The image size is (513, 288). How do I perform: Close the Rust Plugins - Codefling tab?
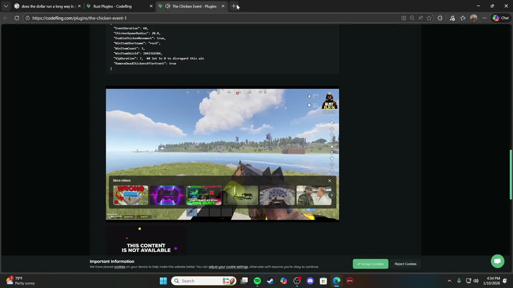[151, 6]
